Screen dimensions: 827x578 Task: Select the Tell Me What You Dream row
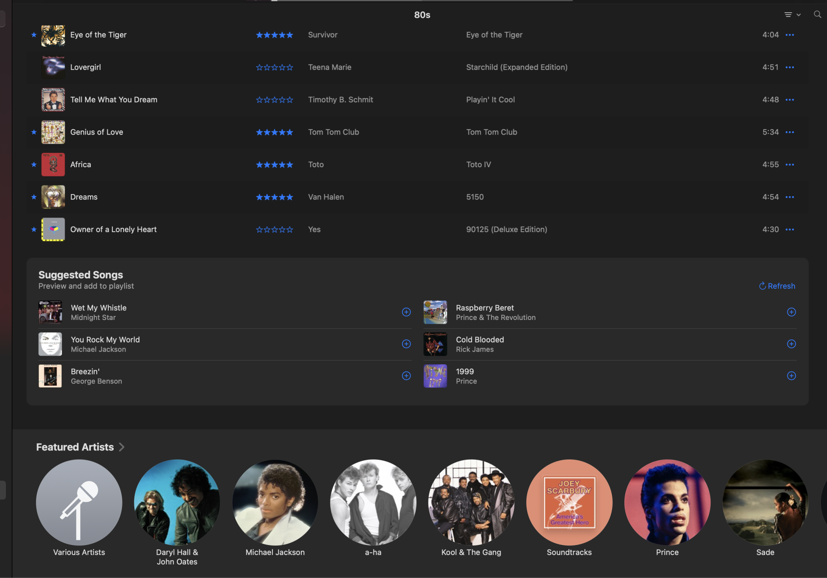(x=114, y=100)
